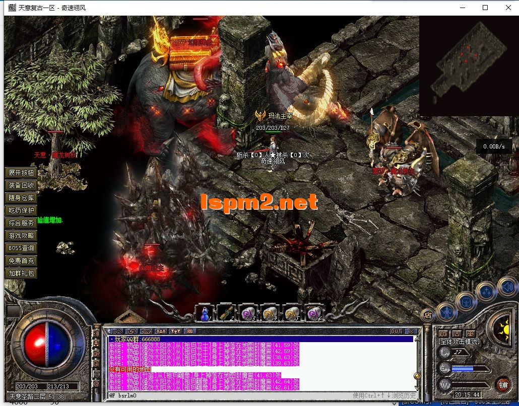Open the shop with the round 店 button

428,315
